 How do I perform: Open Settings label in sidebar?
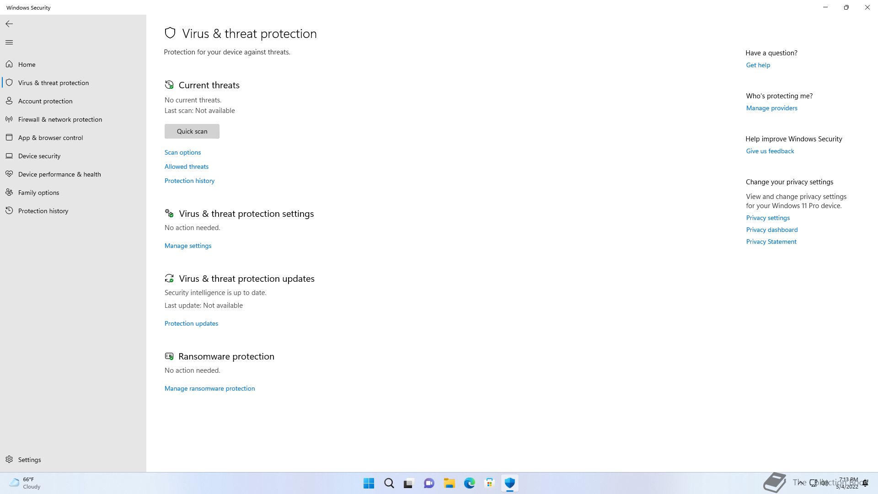[x=29, y=460]
